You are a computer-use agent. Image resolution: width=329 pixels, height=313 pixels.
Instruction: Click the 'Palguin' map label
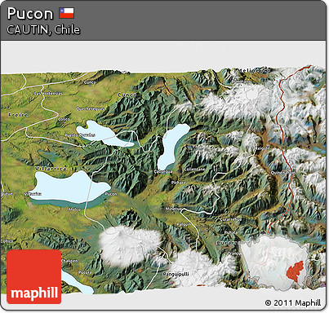[184, 224]
